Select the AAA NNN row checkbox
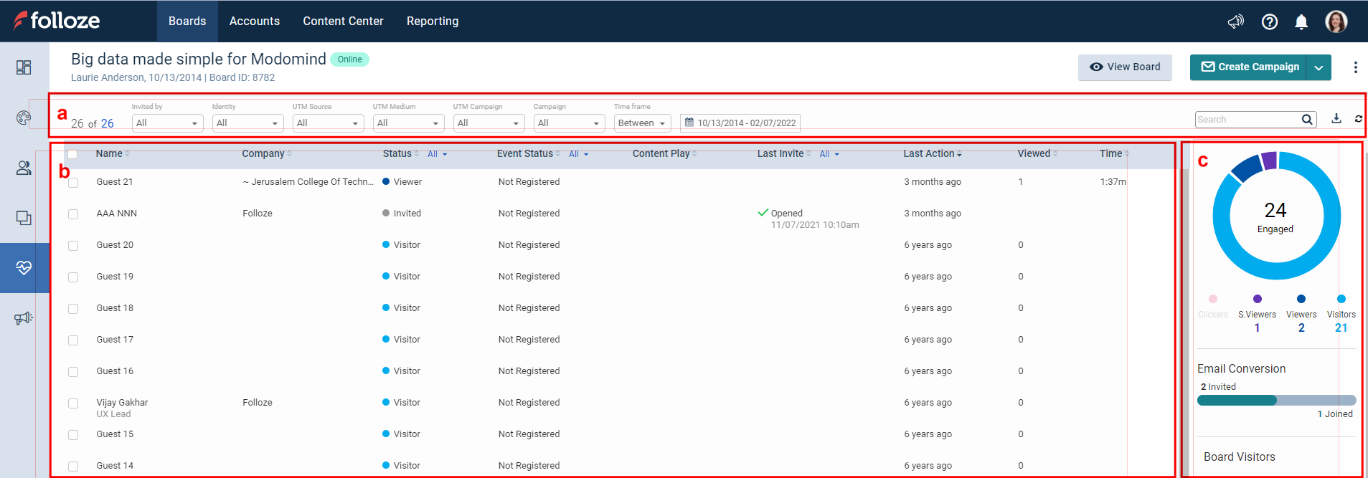This screenshot has width=1368, height=478. pyautogui.click(x=73, y=214)
